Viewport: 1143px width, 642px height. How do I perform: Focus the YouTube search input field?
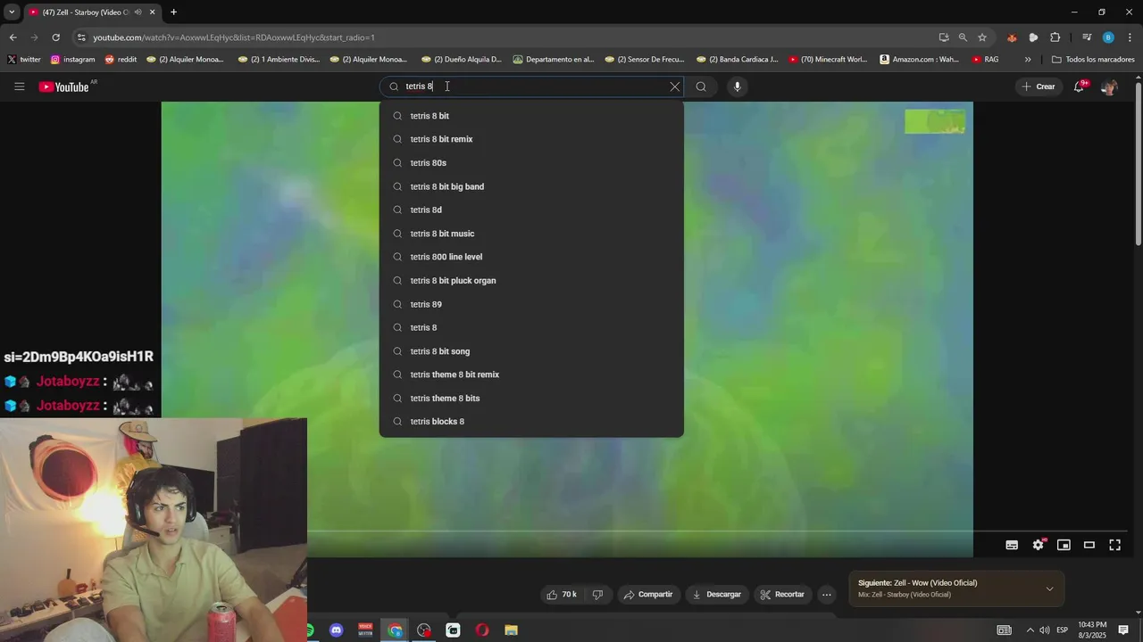[532, 86]
